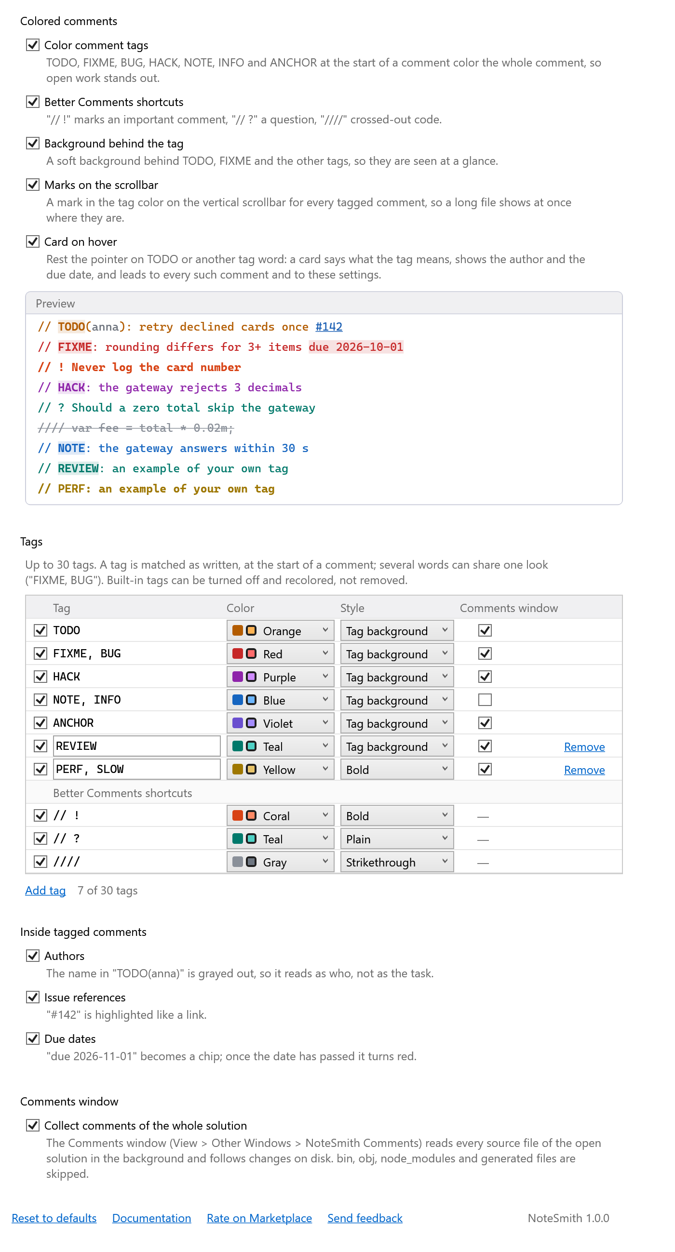This screenshot has height=1252, width=675.
Task: Uncheck Marks on the scrollbar
Action: tap(33, 185)
